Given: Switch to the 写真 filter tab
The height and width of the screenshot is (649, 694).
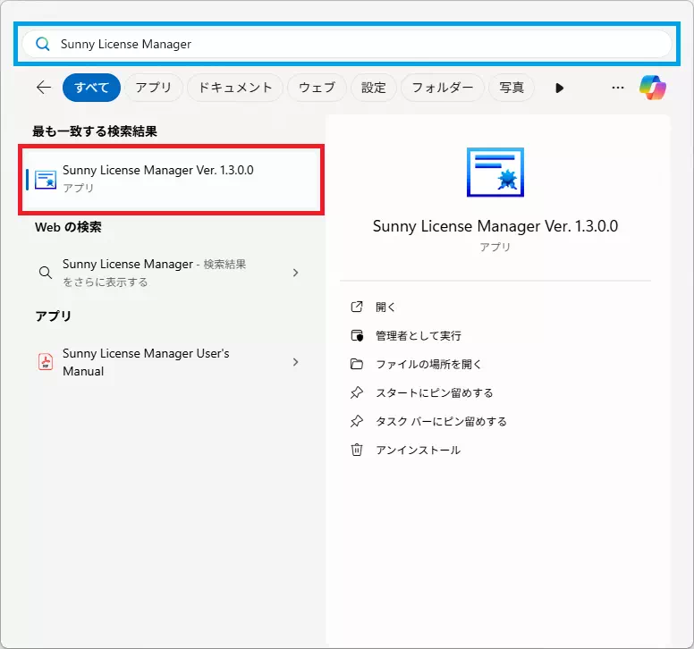Looking at the screenshot, I should click(x=512, y=88).
